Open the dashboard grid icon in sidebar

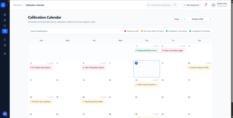coord(5,15)
